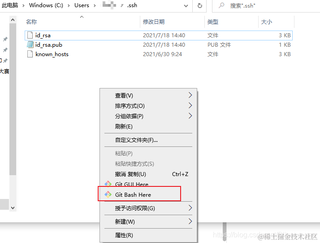Screen dimensions: 320x243
Task: Click chevron after 此电脑 breadcrumb
Action: (x=23, y=5)
